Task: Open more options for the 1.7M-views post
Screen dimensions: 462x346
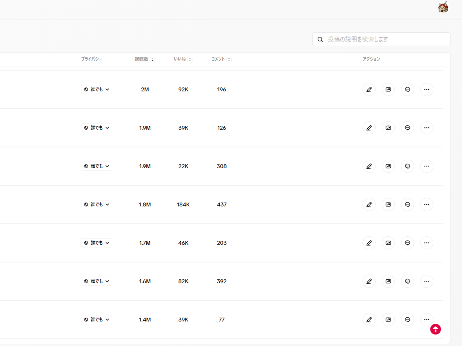Action: click(x=427, y=243)
